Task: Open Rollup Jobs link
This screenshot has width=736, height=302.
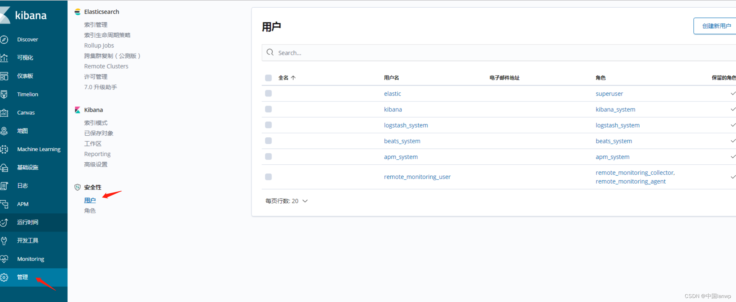Action: click(99, 46)
